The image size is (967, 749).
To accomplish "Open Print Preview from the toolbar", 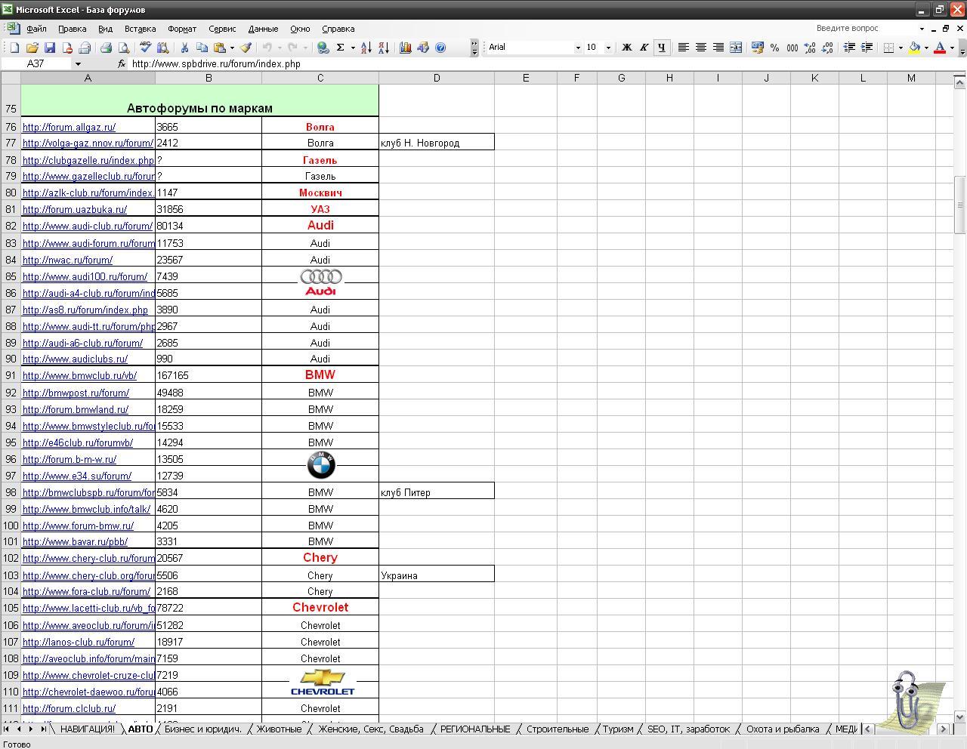I will click(x=123, y=48).
